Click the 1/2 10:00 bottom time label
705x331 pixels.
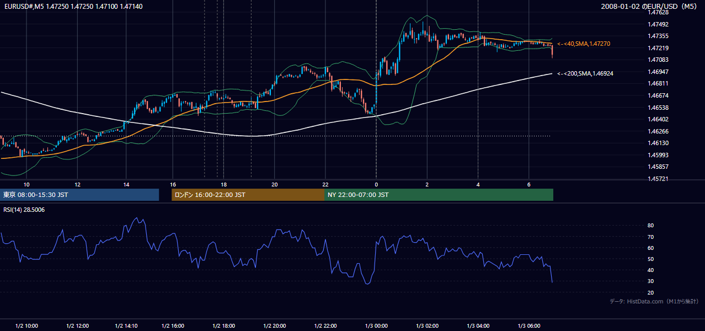click(x=26, y=325)
